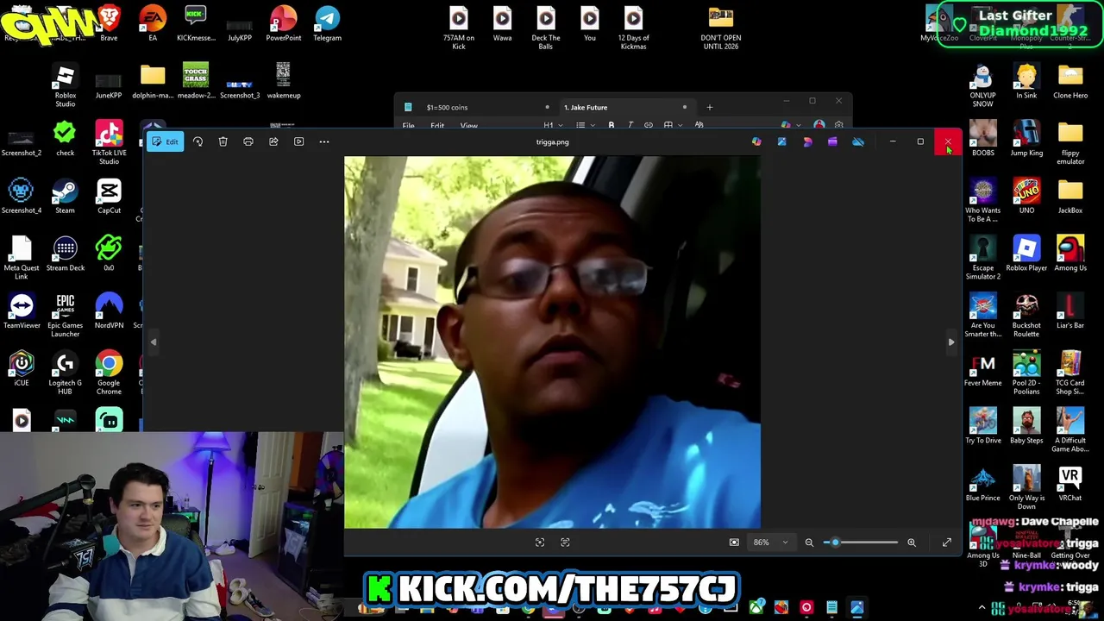Go to next photo arrow
1104x621 pixels.
(951, 342)
